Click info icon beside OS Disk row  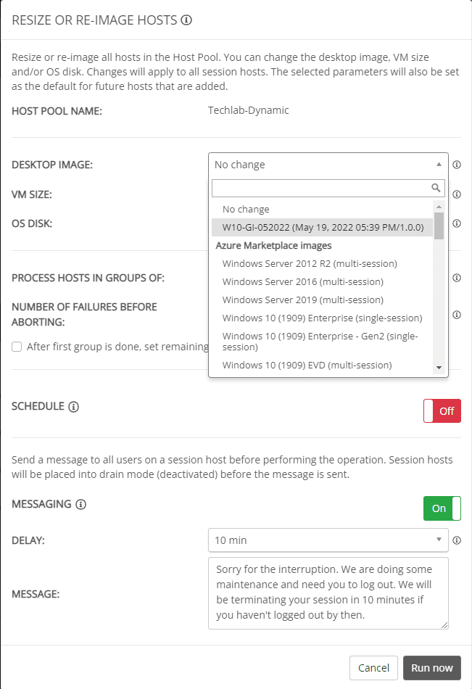457,223
